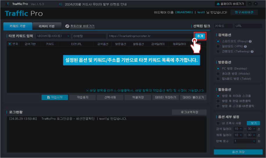This screenshot has width=266, height=158.
Task: Select 스피드모드 (Proxy) search option
Action: (218, 41)
